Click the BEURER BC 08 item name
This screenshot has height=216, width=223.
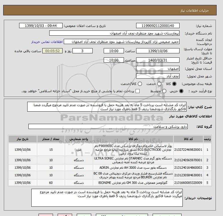[133, 175]
